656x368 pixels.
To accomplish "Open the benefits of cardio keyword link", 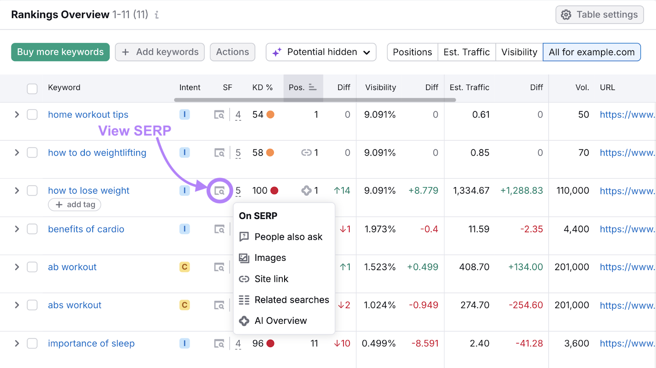I will [86, 229].
